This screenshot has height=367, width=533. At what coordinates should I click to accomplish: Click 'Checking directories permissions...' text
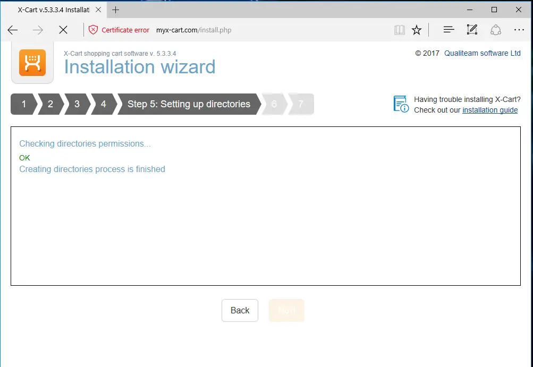(85, 144)
